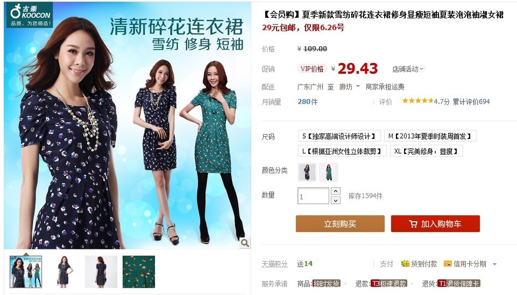Image resolution: width=517 pixels, height=295 pixels.
Task: Click the T3 fast refund badge
Action: (389, 283)
